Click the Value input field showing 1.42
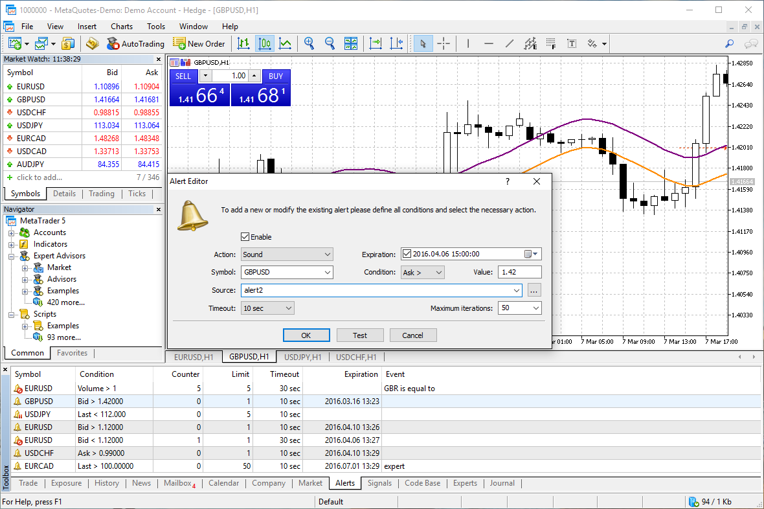This screenshot has width=764, height=509. pyautogui.click(x=519, y=273)
